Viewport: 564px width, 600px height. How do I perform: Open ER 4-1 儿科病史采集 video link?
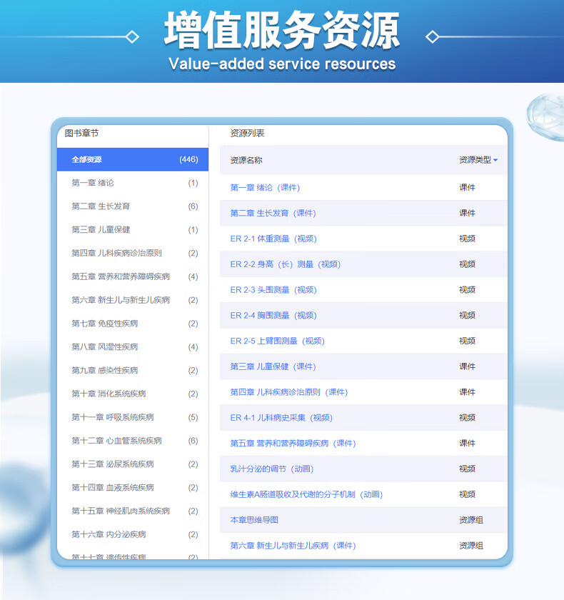point(281,418)
